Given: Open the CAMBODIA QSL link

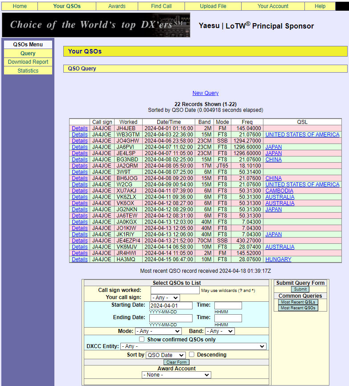Looking at the screenshot, I should 279,190.
